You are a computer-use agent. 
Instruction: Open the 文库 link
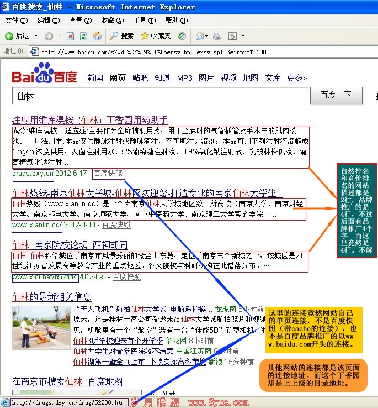click(273, 78)
